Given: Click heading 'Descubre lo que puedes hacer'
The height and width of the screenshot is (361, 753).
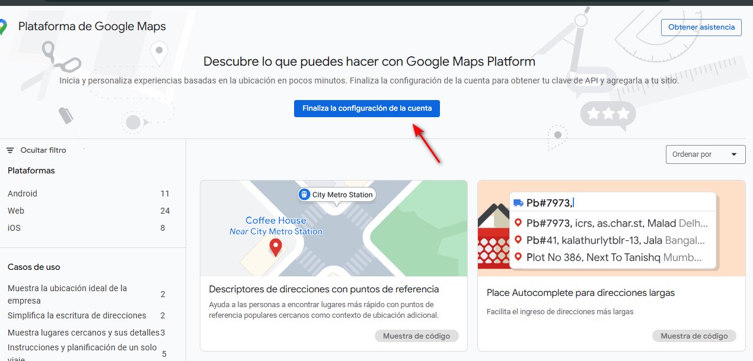Looking at the screenshot, I should pyautogui.click(x=369, y=62).
